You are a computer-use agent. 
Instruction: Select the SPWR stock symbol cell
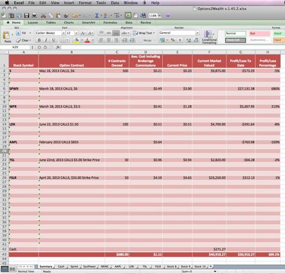pyautogui.click(x=23, y=89)
